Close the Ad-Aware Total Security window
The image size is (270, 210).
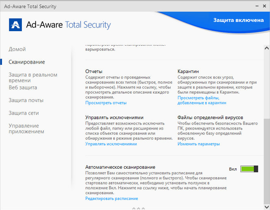coord(264,6)
